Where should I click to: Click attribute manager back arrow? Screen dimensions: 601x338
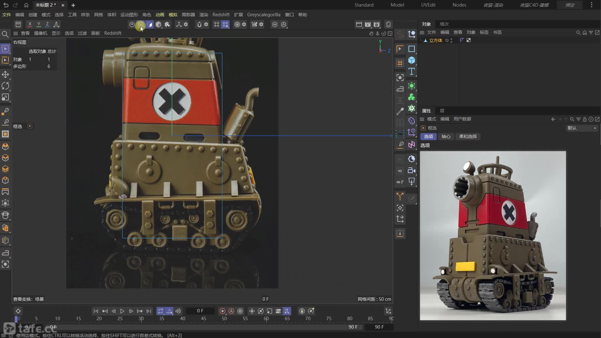tap(553, 119)
